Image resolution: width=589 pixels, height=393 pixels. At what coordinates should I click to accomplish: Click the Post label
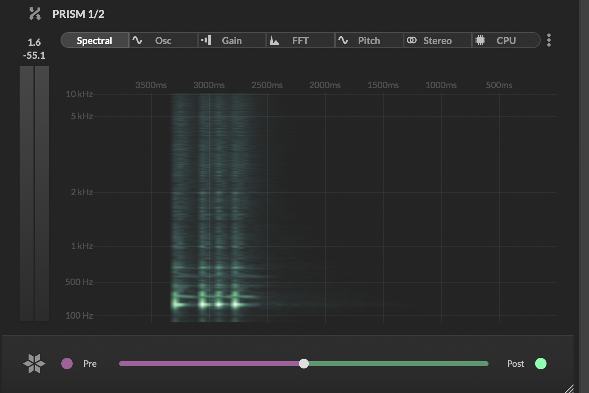pyautogui.click(x=515, y=364)
